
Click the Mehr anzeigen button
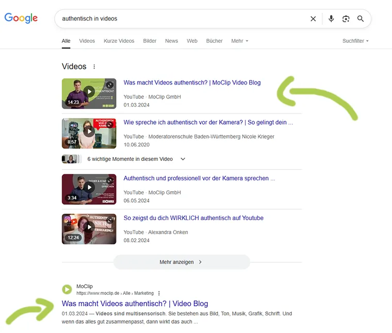pyautogui.click(x=182, y=262)
